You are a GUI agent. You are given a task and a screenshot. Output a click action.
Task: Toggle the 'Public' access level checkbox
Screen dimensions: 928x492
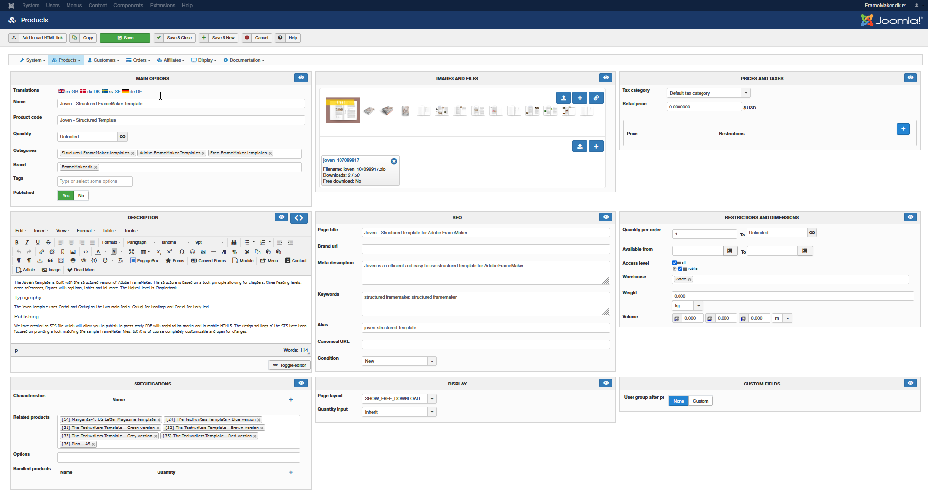pyautogui.click(x=680, y=269)
